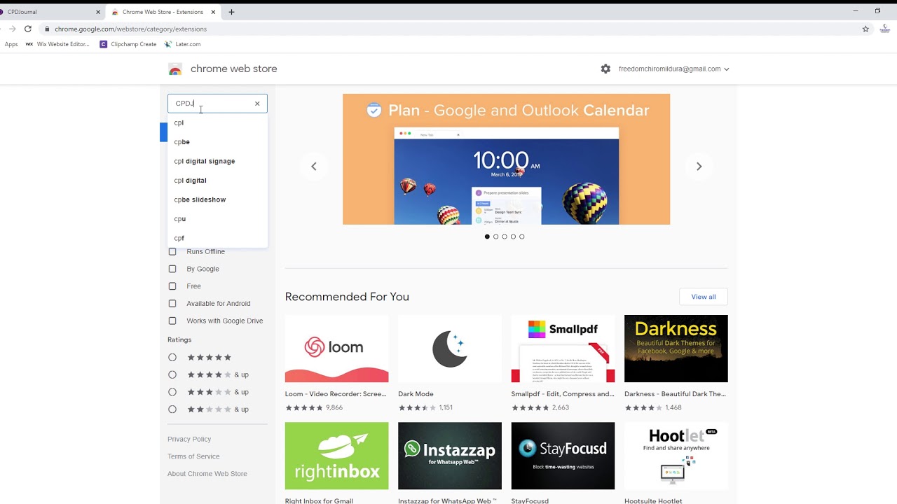Show next carousel banner
Screen dimensions: 897x504
[699, 166]
